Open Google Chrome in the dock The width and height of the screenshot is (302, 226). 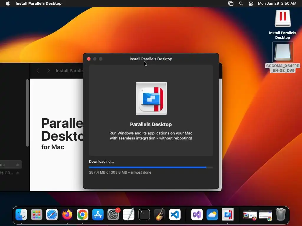point(83,215)
